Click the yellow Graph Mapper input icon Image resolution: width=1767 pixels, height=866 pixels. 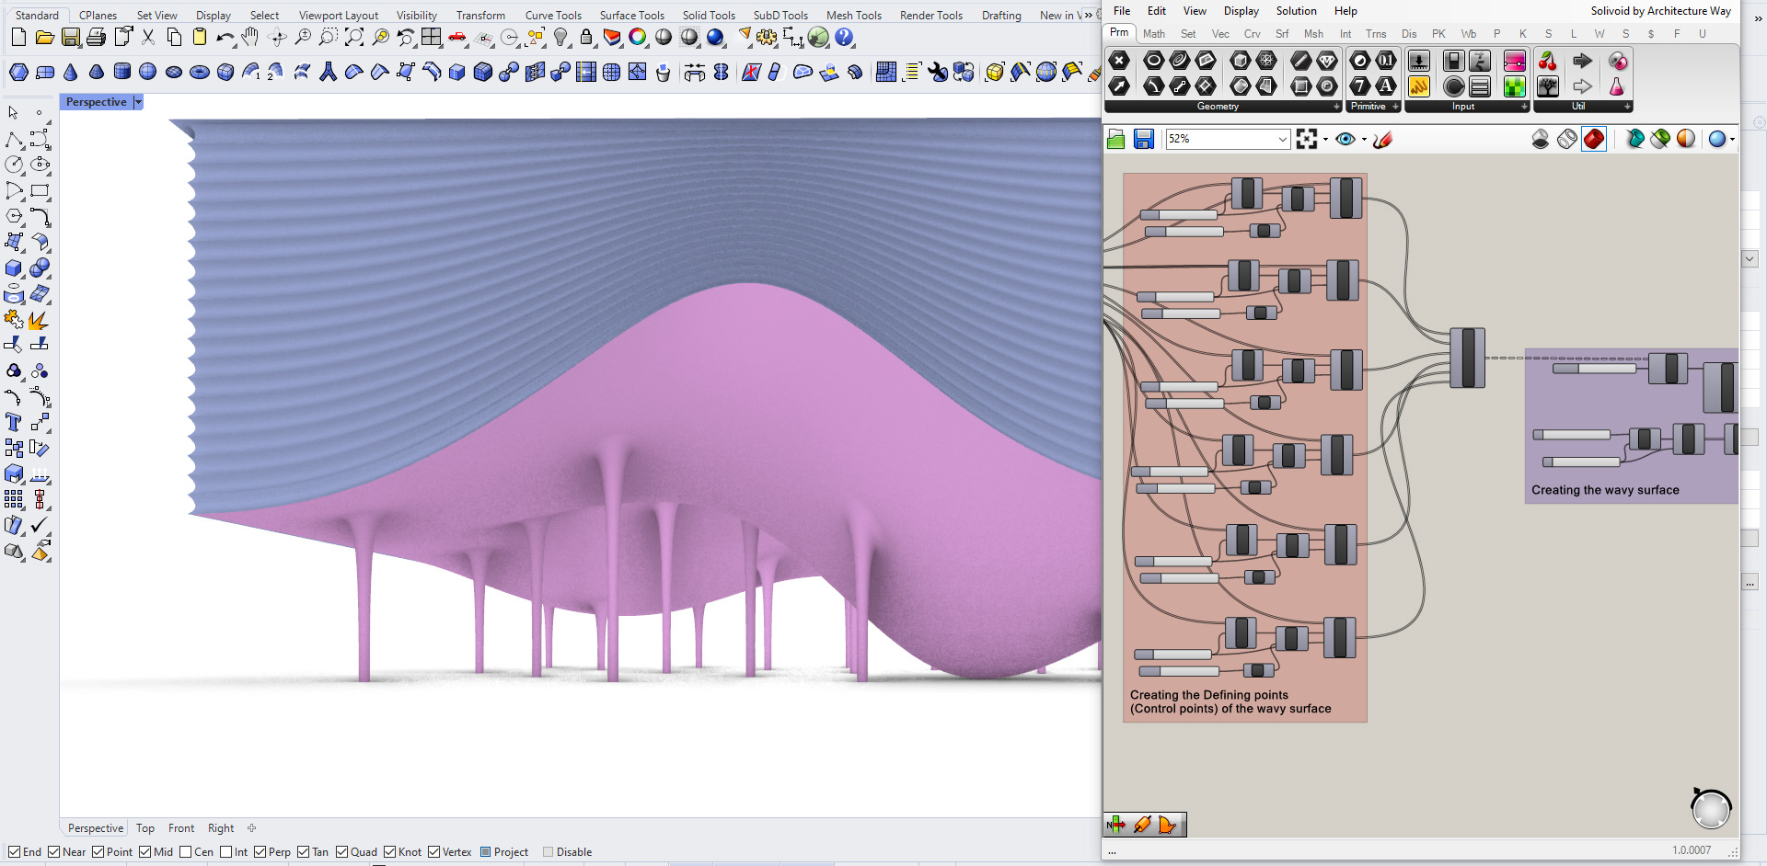1419,86
